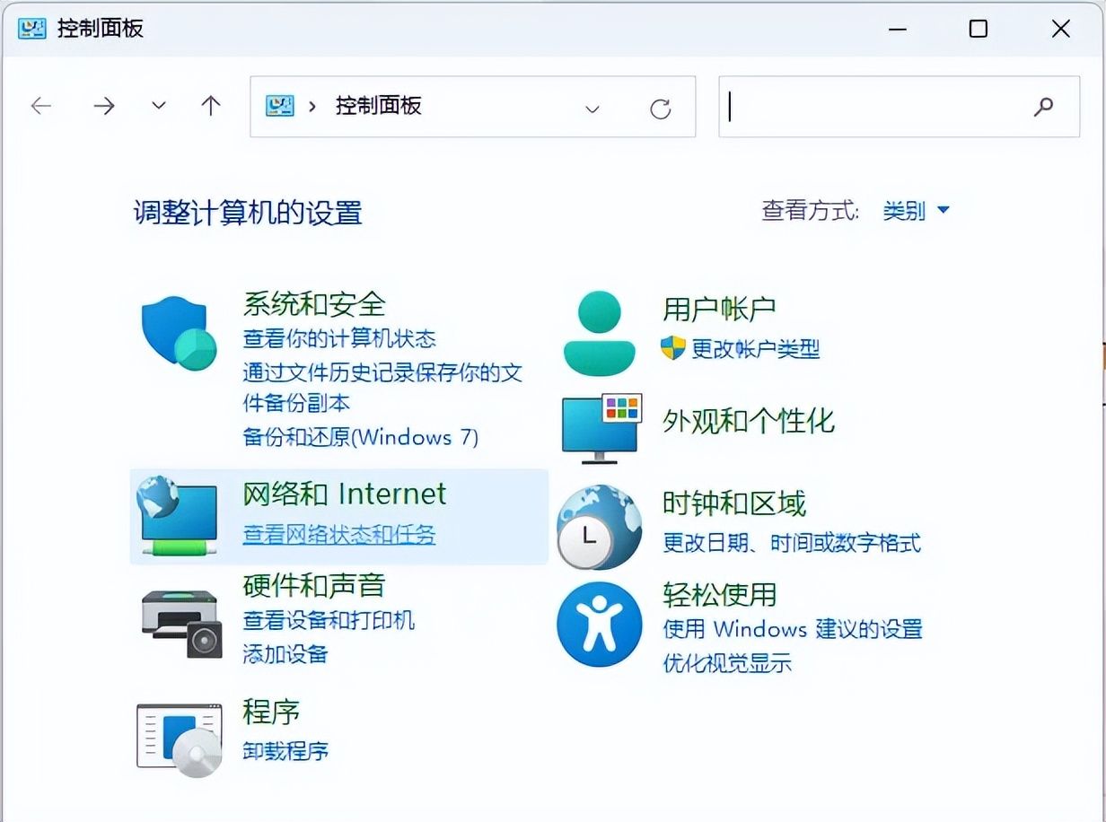Go up one level with up arrow

(211, 106)
